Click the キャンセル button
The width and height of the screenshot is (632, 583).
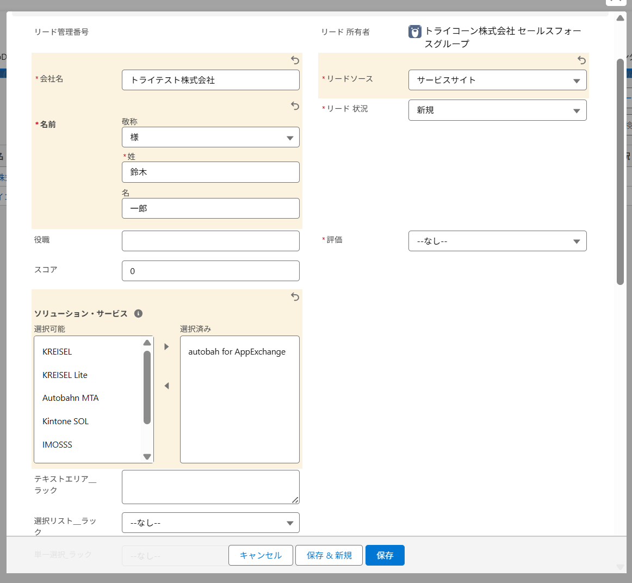(x=261, y=555)
